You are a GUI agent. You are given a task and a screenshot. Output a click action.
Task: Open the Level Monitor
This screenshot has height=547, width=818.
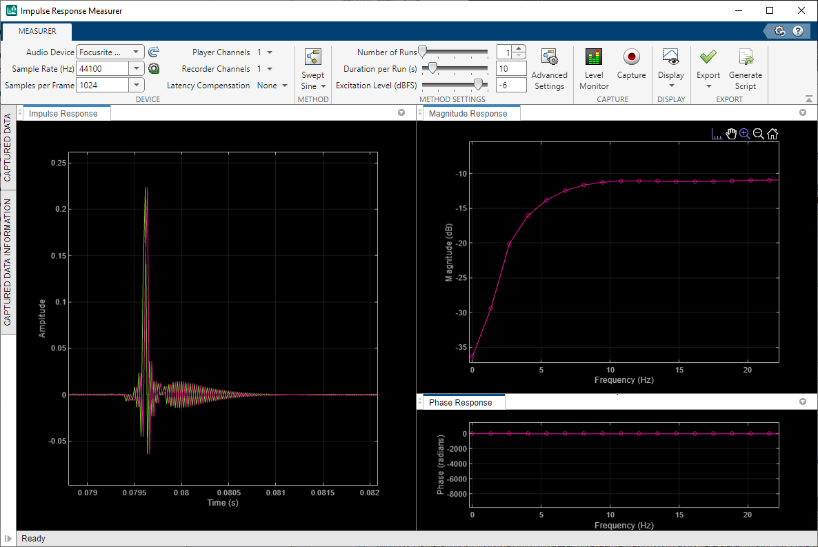(x=593, y=66)
